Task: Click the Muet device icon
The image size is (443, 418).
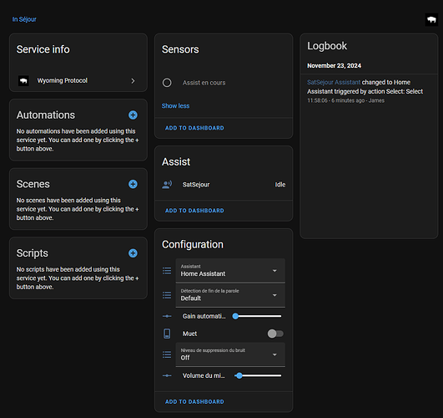Action: click(167, 334)
